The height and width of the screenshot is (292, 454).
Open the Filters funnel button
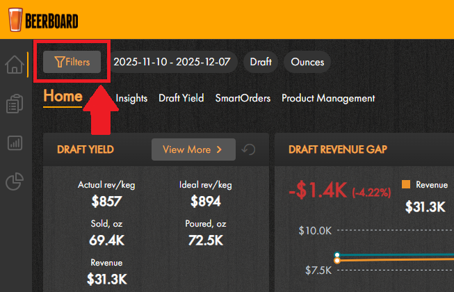72,62
